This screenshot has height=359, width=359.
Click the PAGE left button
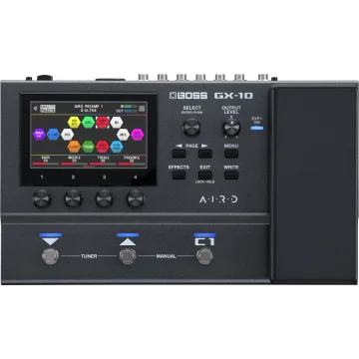click(179, 154)
